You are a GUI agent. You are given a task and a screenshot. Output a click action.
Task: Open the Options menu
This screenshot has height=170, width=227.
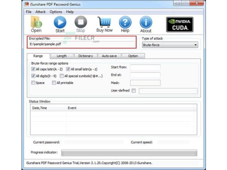tap(56, 12)
